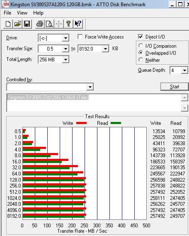The width and height of the screenshot is (189, 236).
Task: Click ATTO application icon in title bar
Action: click(x=5, y=4)
